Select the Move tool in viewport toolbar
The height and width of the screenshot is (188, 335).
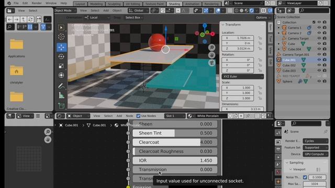click(x=62, y=47)
